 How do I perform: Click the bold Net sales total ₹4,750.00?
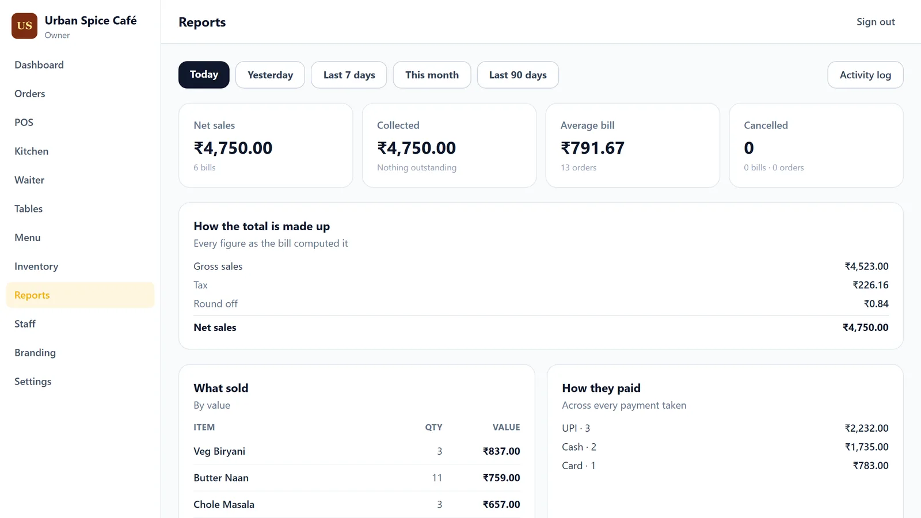(865, 327)
